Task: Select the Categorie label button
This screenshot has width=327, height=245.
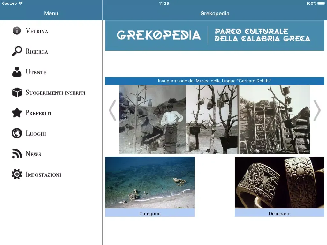Action: [150, 213]
